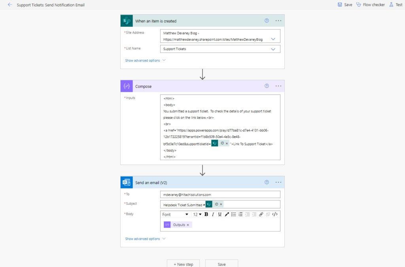This screenshot has height=267, width=405.
Task: Decrease indent in email body
Action: [x=247, y=214]
